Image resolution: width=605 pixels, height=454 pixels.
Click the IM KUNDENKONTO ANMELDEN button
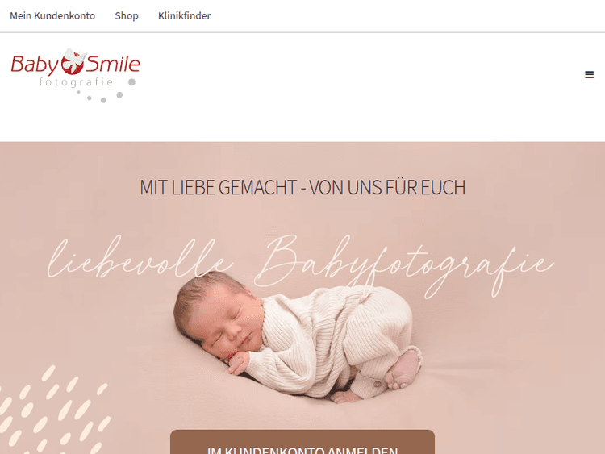tap(302, 442)
